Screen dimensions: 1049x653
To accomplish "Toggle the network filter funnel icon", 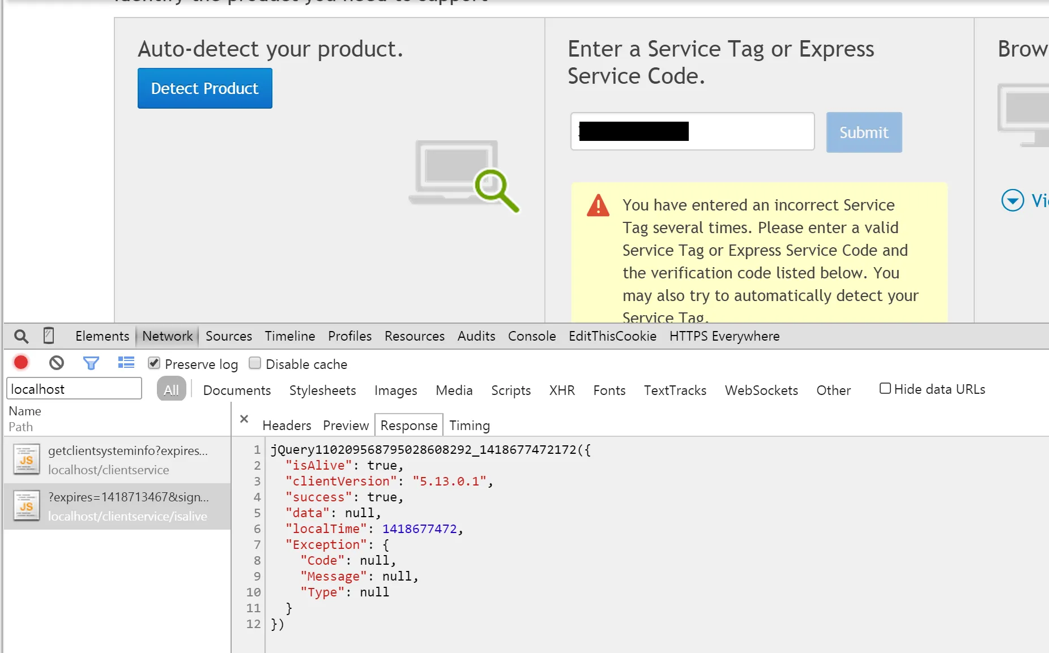I will [91, 363].
